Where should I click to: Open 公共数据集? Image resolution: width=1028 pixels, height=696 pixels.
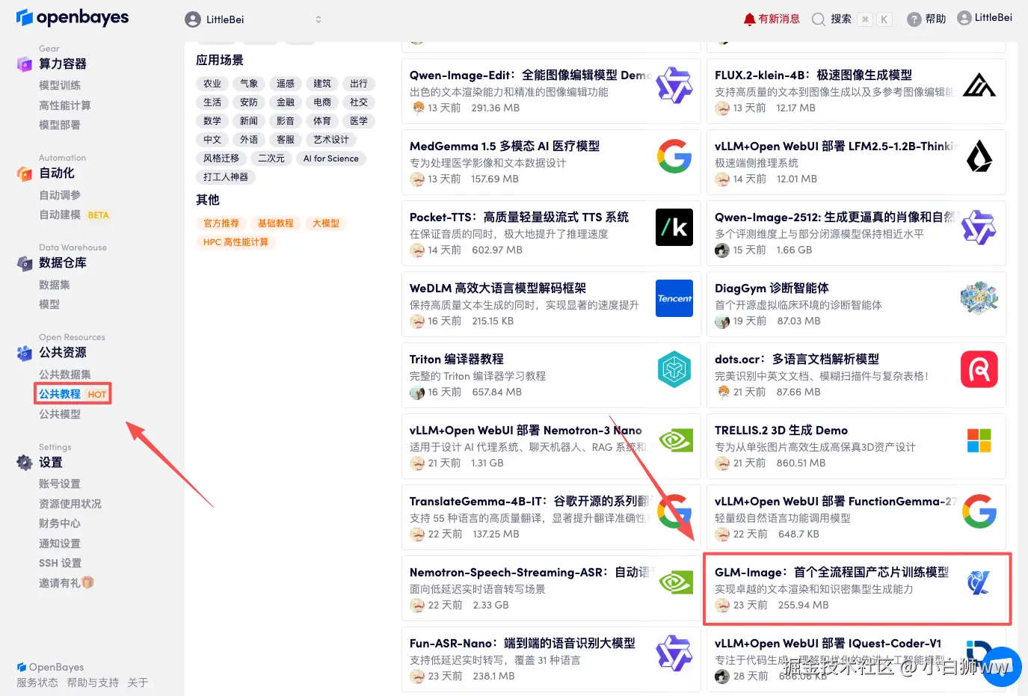pos(65,375)
